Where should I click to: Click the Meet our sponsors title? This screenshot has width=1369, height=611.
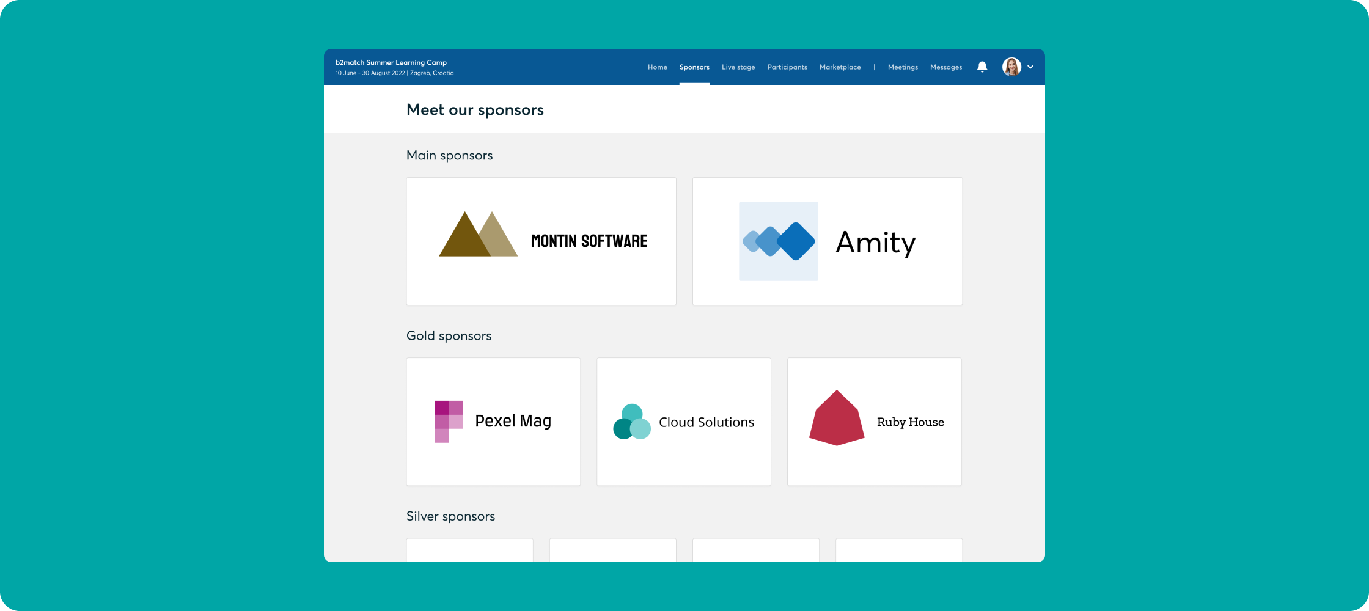pos(475,110)
